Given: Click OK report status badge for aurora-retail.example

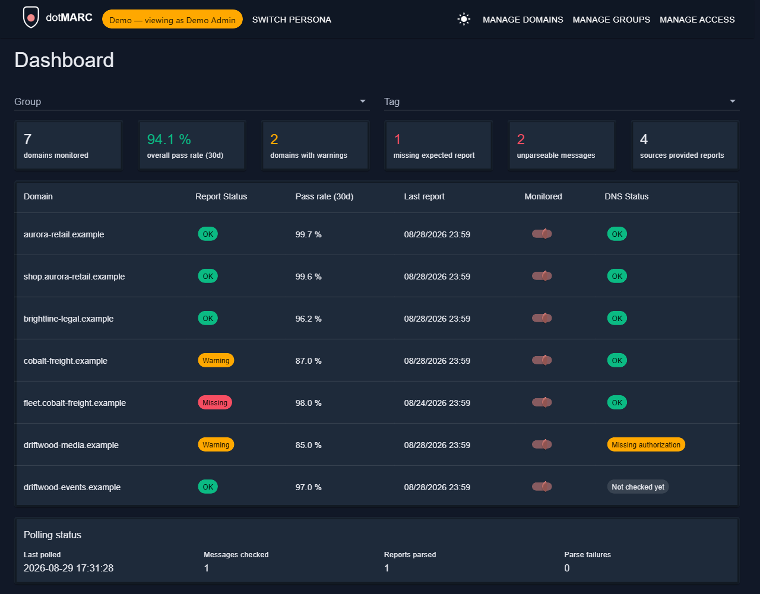Looking at the screenshot, I should coord(208,234).
